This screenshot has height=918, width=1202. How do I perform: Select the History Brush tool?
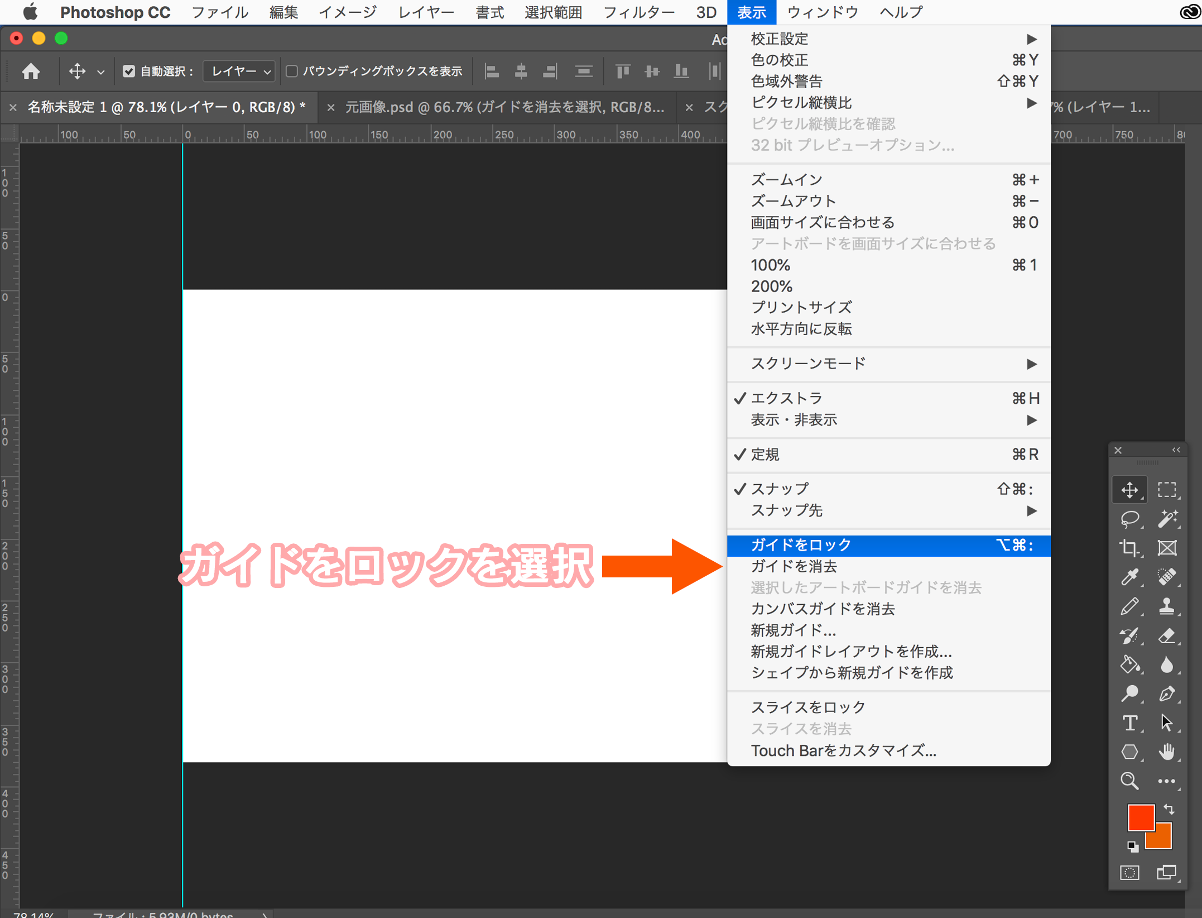(1129, 635)
